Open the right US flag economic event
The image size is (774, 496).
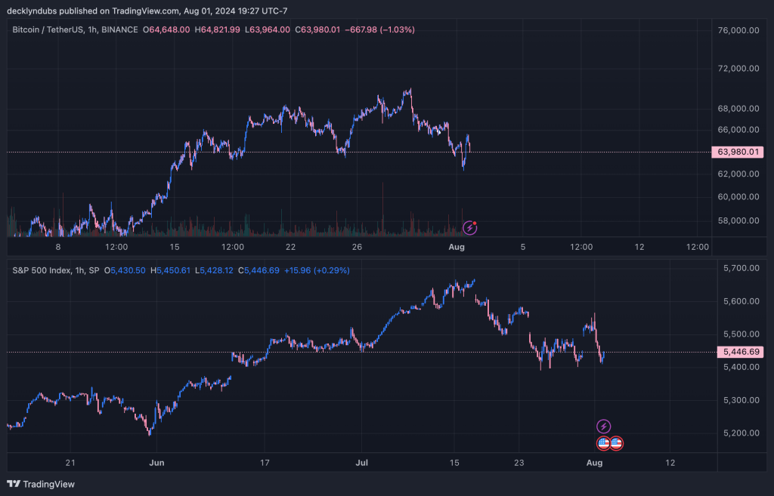pyautogui.click(x=616, y=444)
